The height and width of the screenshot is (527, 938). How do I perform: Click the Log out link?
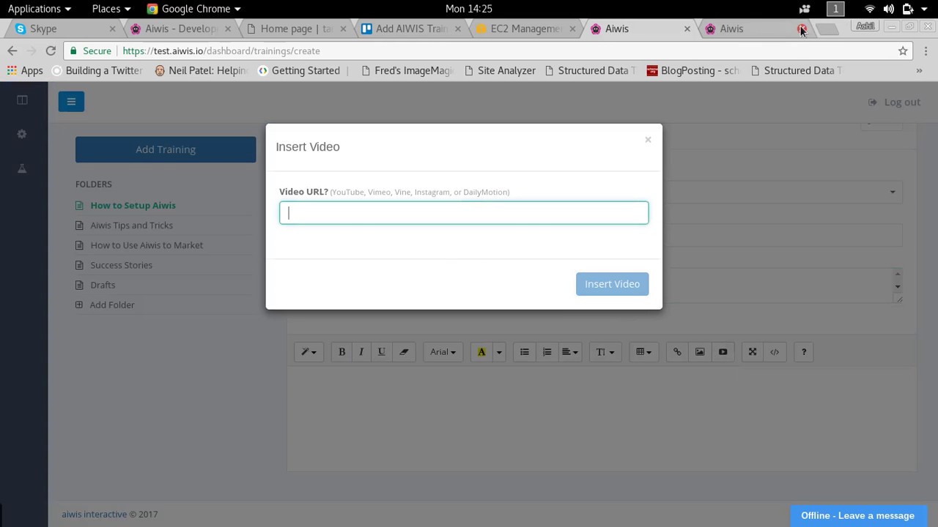coord(894,102)
